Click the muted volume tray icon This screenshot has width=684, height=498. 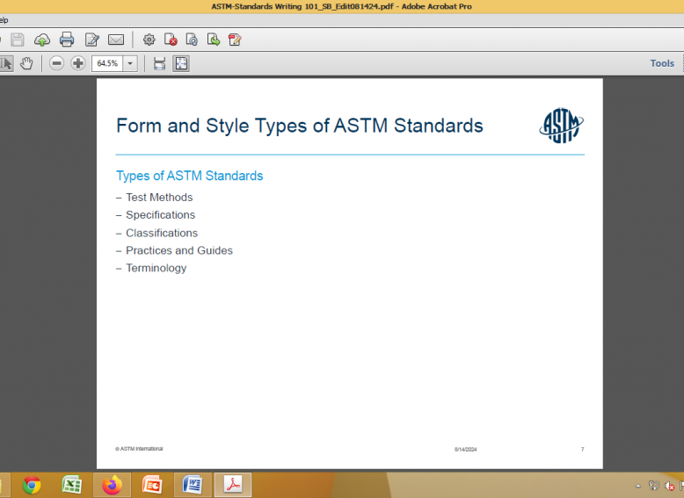(x=670, y=486)
